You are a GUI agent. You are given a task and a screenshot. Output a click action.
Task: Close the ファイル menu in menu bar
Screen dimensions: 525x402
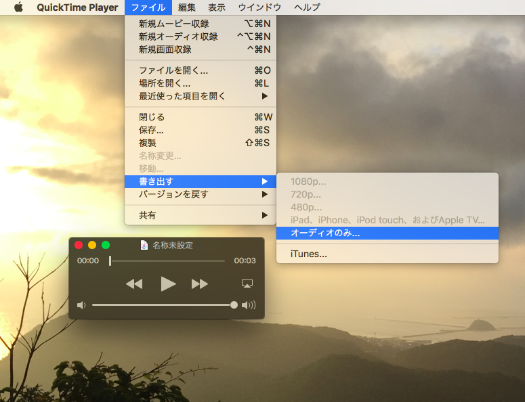(x=148, y=7)
